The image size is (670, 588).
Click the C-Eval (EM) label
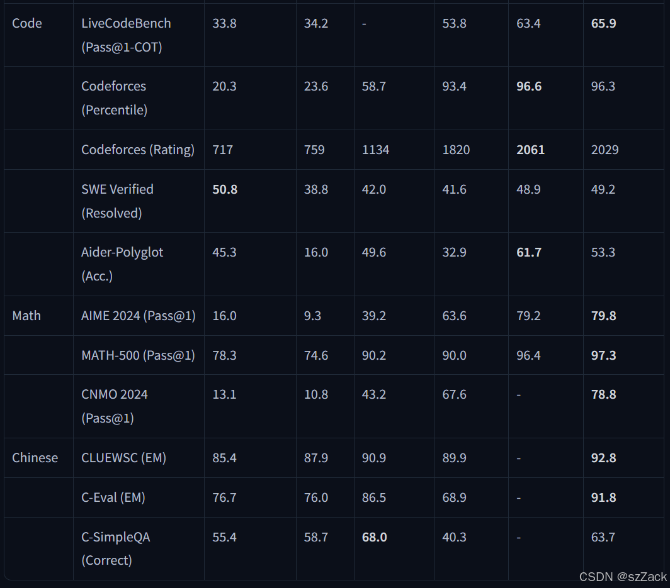(113, 497)
